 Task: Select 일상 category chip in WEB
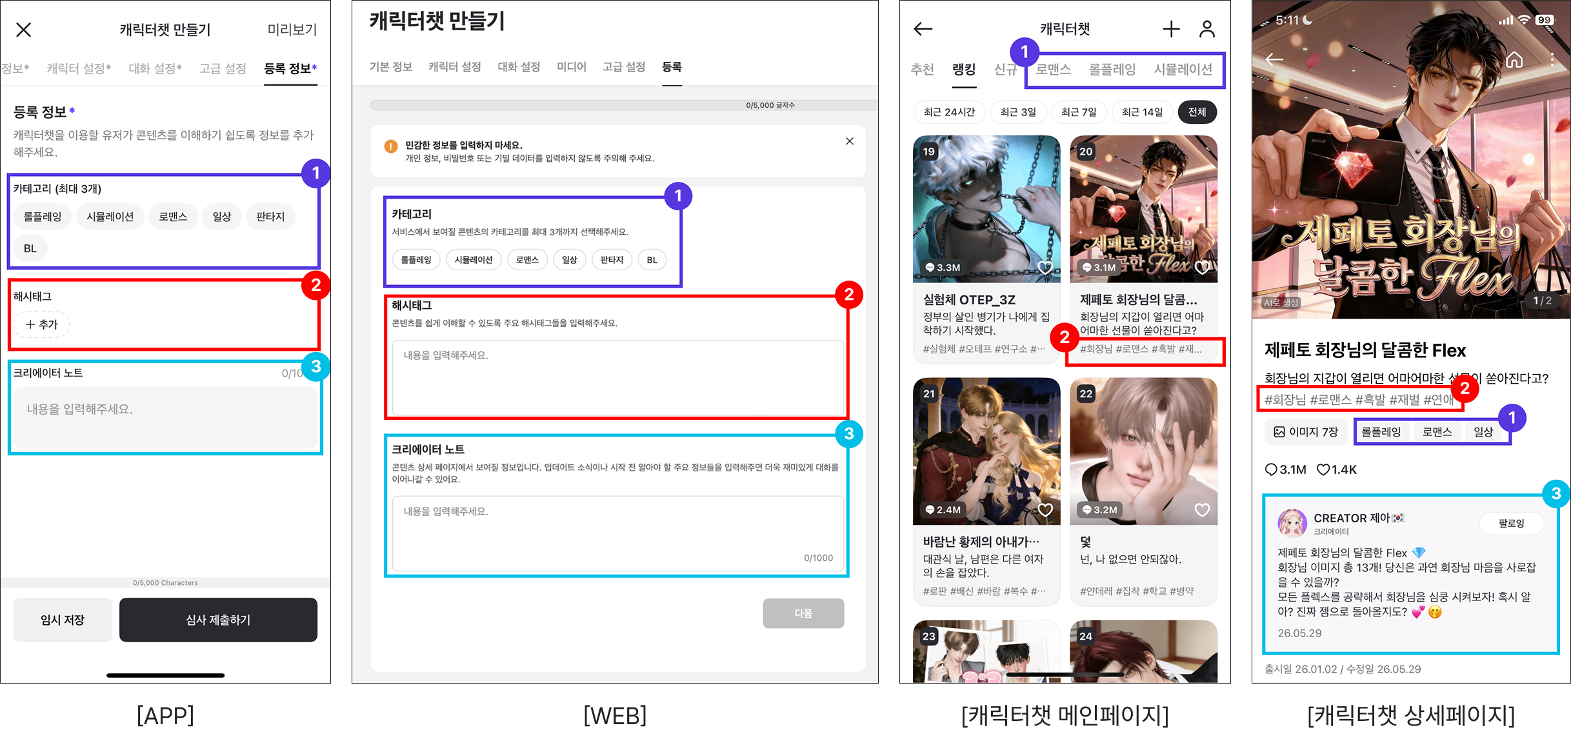(570, 260)
